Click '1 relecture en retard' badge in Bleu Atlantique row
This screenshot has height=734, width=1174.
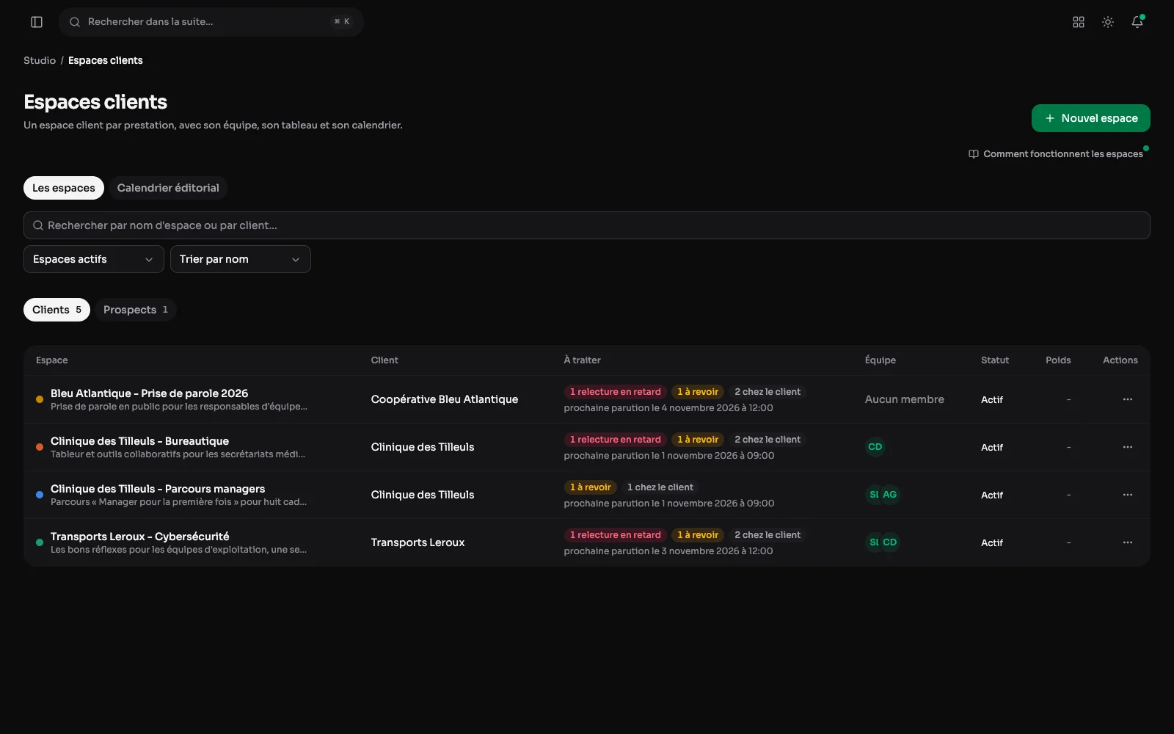pos(615,392)
